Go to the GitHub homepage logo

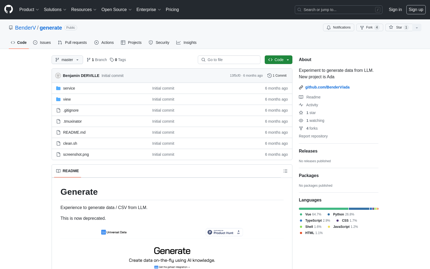9,9
